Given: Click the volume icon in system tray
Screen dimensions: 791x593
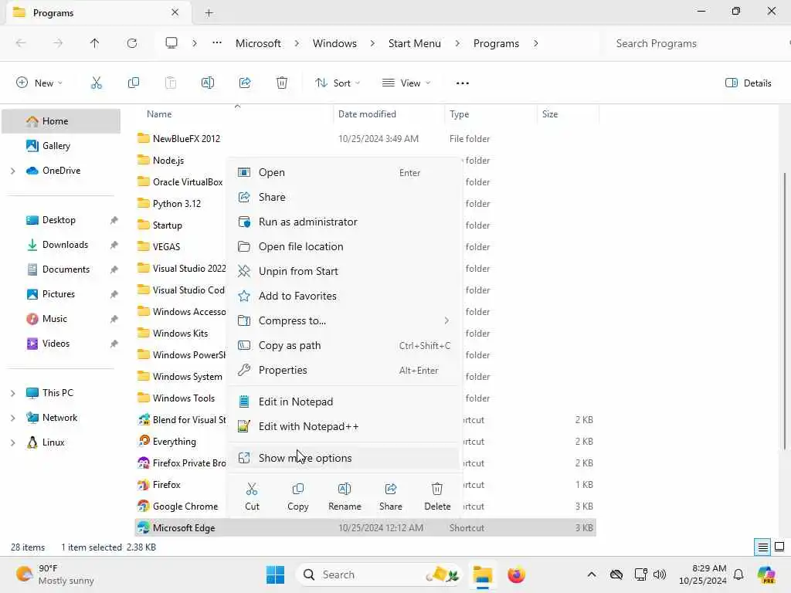Looking at the screenshot, I should [x=660, y=574].
